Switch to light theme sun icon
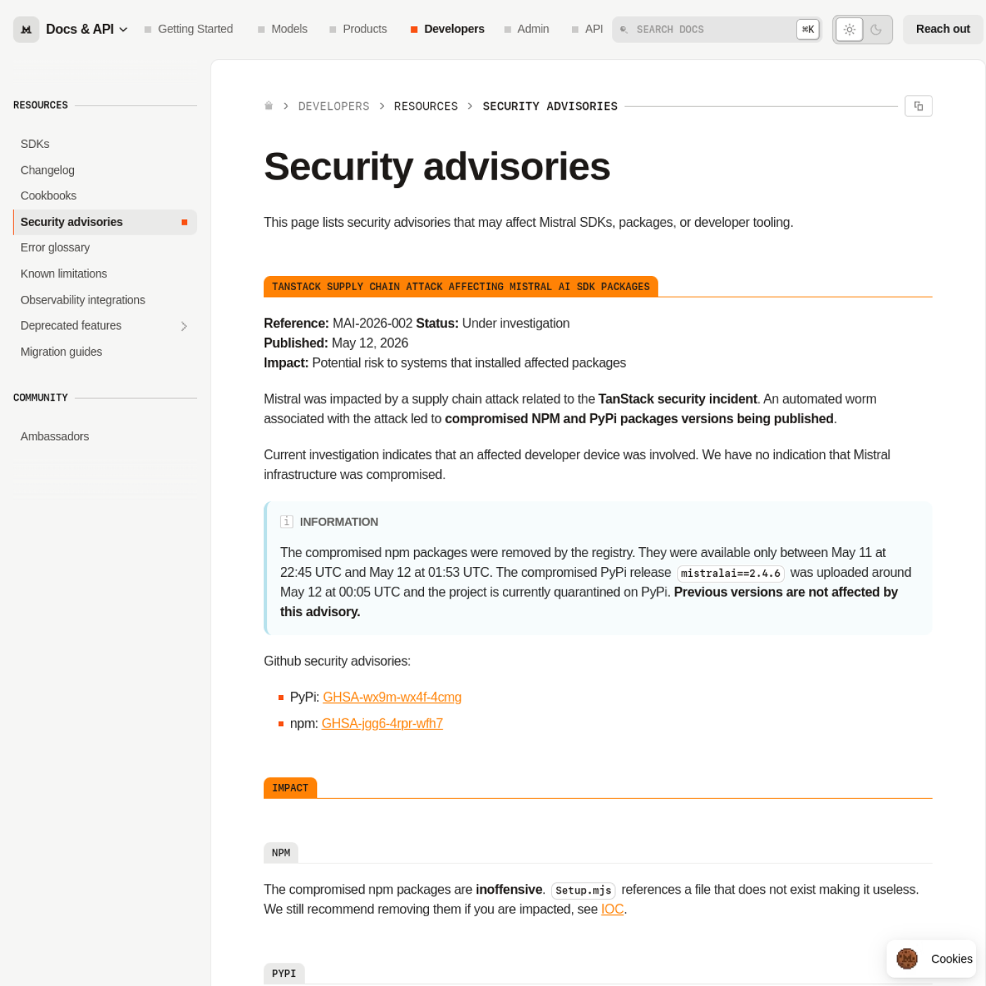 [x=849, y=30]
